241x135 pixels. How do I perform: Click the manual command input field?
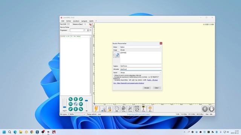tap(75, 33)
